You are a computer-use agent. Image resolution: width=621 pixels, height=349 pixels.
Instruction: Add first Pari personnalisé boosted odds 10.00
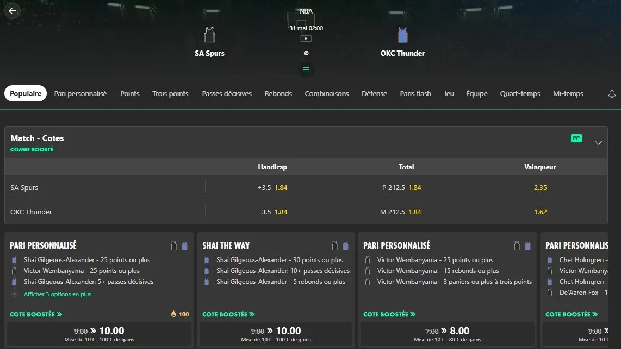(x=99, y=334)
